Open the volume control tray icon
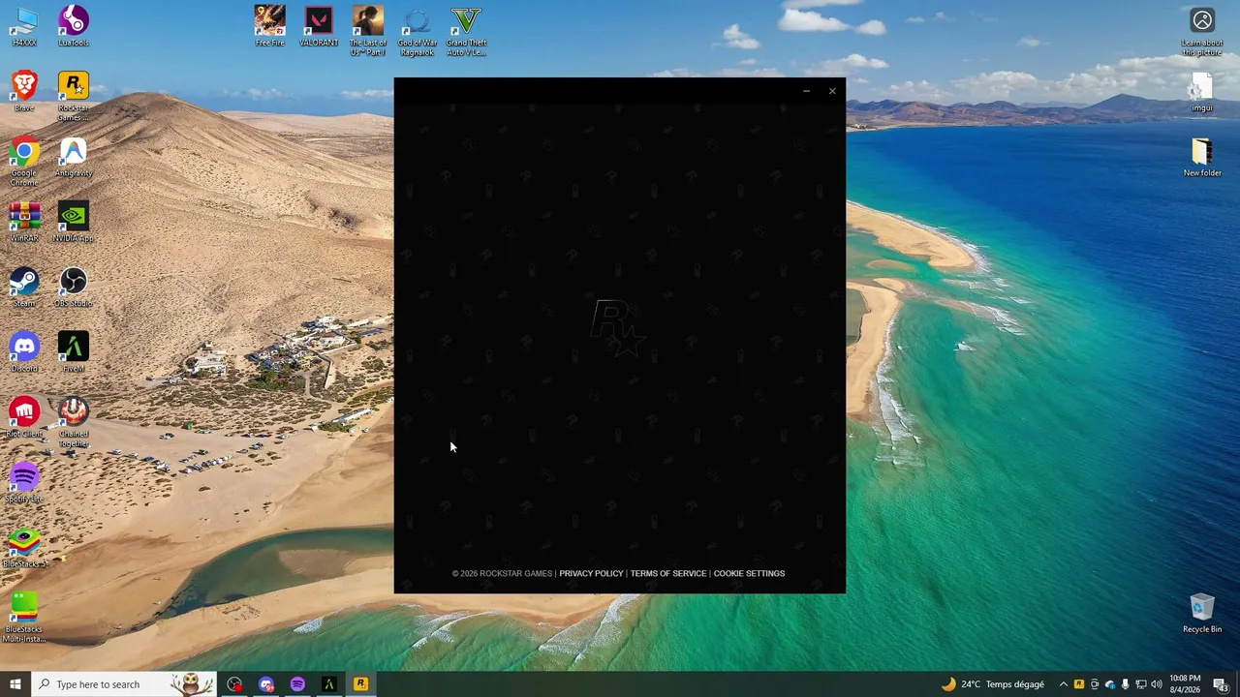1240x697 pixels. [x=1157, y=684]
